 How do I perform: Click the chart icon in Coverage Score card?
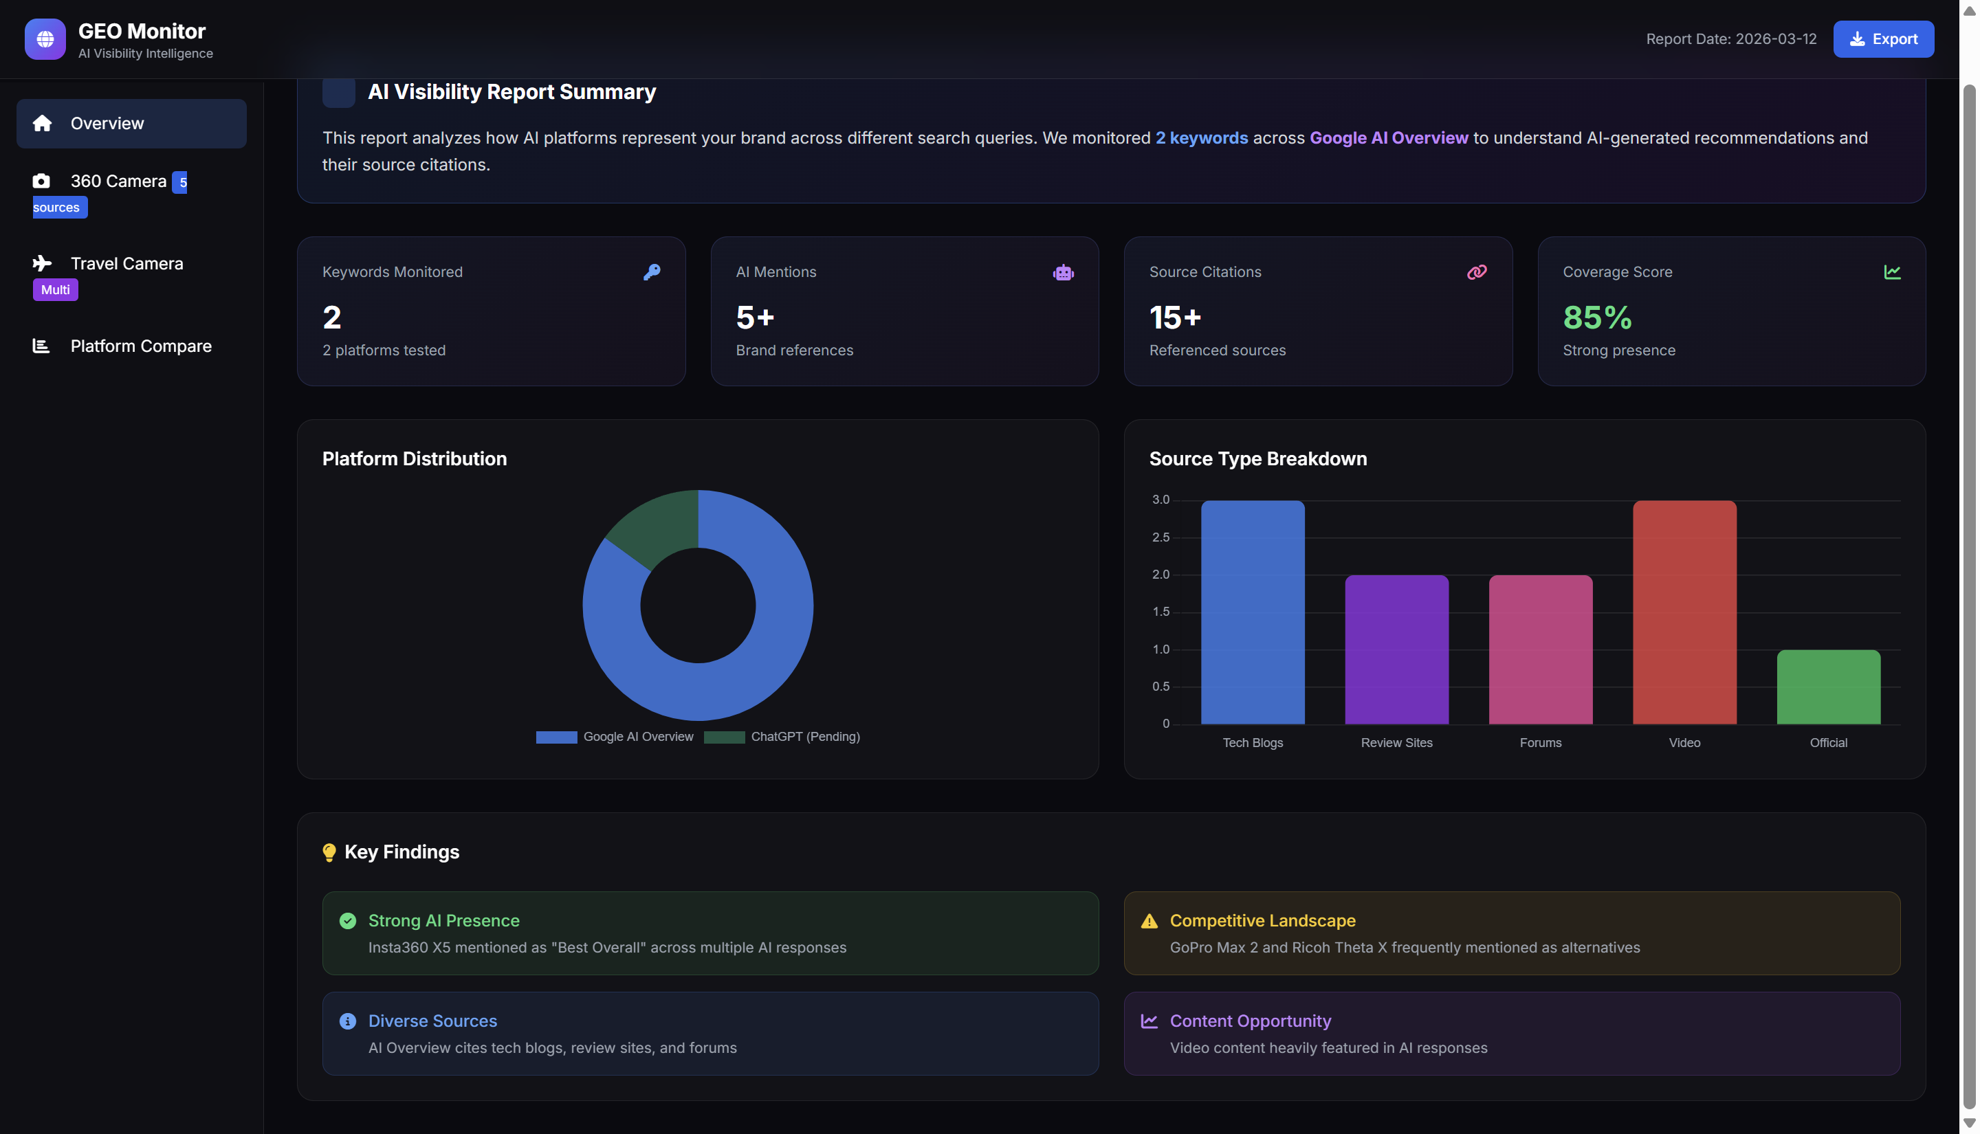(1891, 272)
